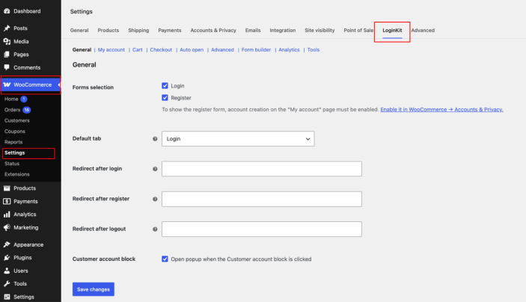The height and width of the screenshot is (302, 526).
Task: Click the Appearance brush icon
Action: 7,244
